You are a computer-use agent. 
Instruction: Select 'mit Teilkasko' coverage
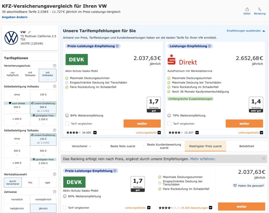point(30,75)
